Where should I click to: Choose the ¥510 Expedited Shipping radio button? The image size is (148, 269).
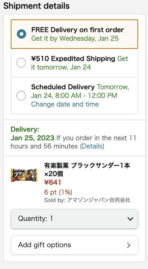(21, 63)
